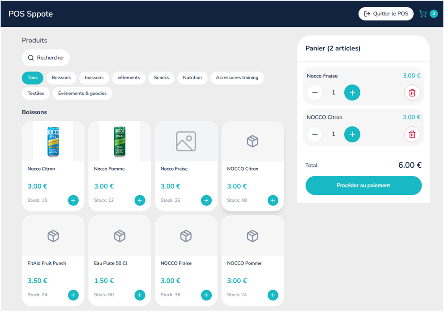Viewport: 444px width, 312px height.
Task: Delete NOCCO Citron from cart
Action: 412,134
